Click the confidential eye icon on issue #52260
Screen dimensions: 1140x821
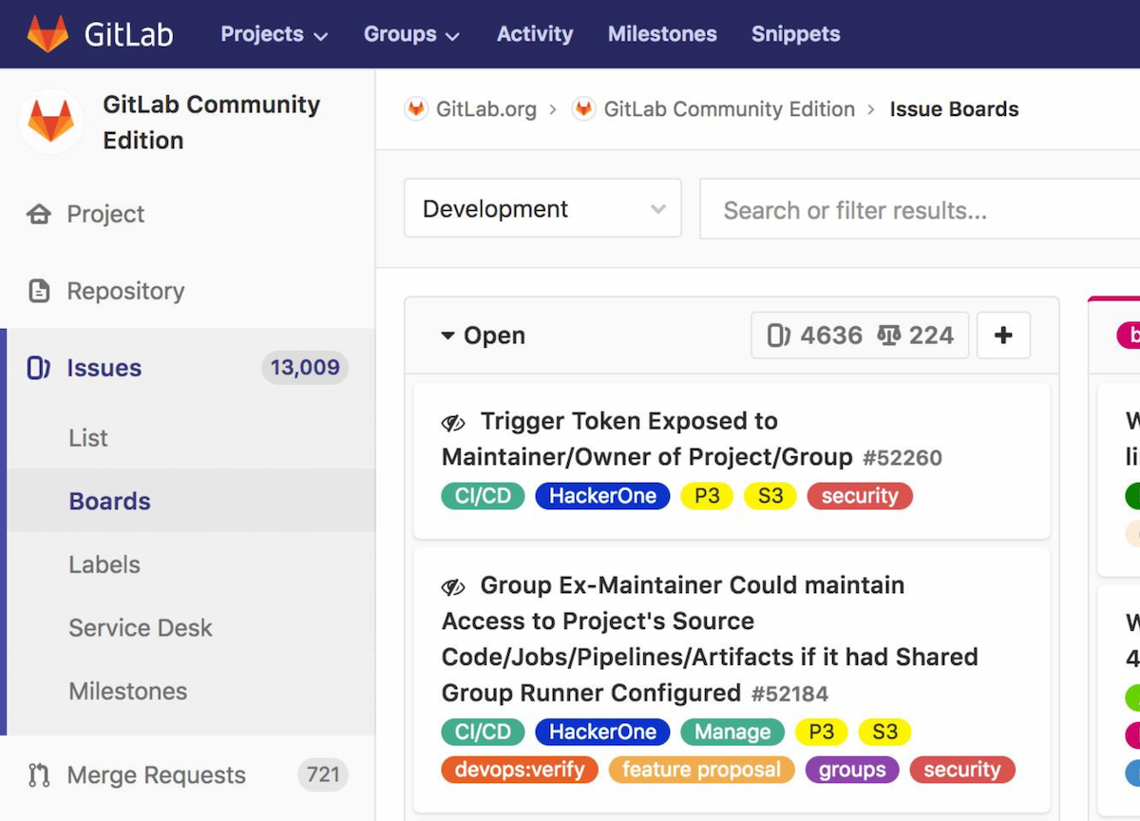[x=453, y=422]
